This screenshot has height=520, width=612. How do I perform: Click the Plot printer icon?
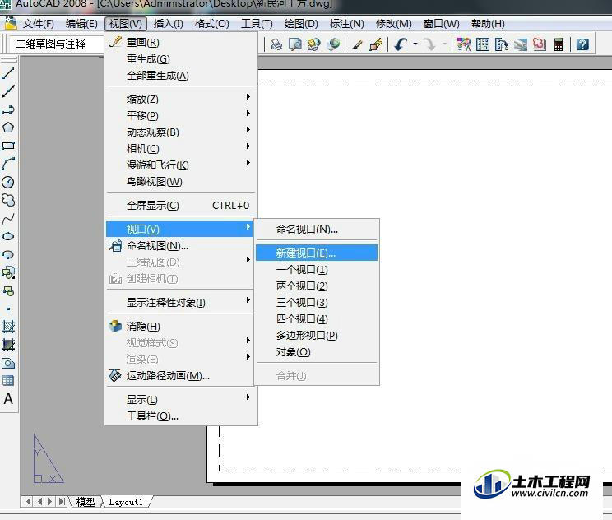pos(276,44)
